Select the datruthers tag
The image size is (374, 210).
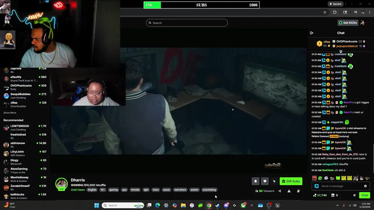click(180, 190)
